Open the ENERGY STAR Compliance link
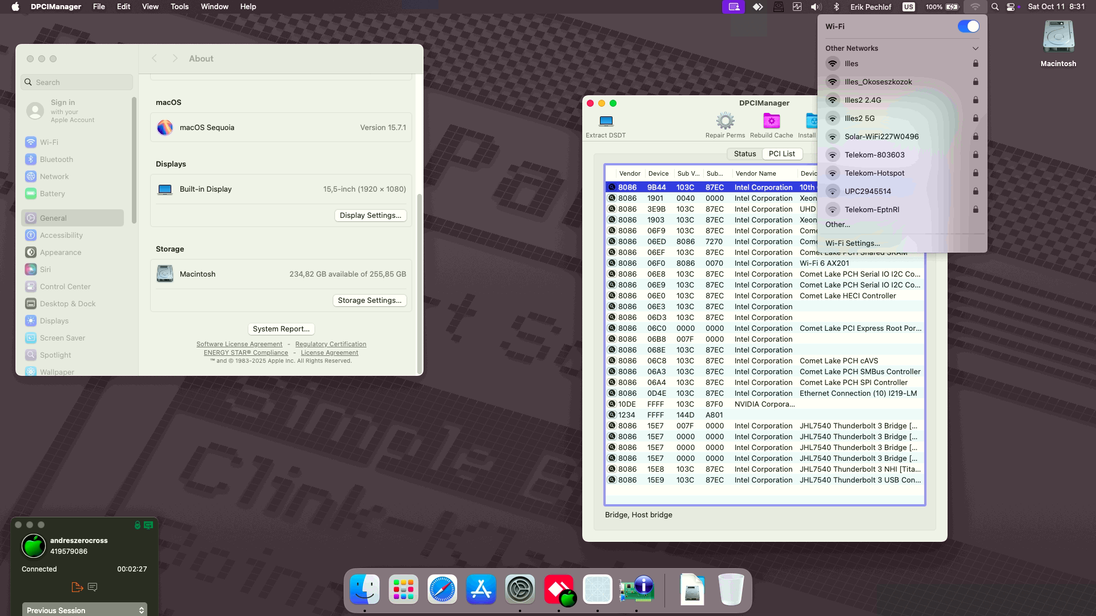Image resolution: width=1096 pixels, height=616 pixels. [246, 353]
